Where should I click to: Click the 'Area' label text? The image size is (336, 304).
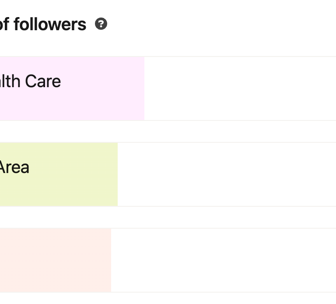coord(14,167)
